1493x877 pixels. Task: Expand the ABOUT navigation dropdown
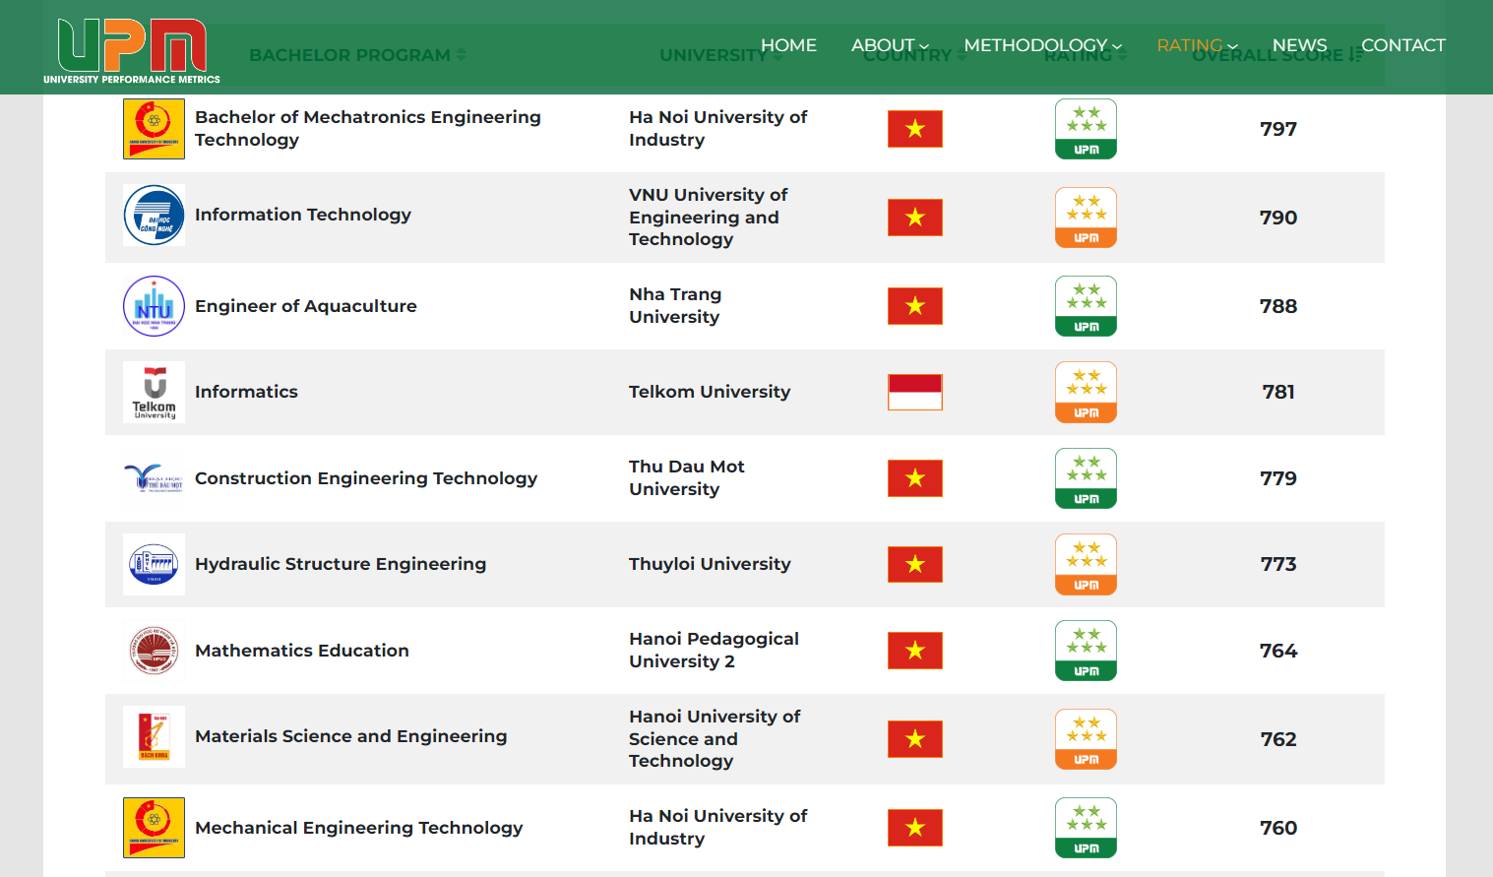point(890,45)
